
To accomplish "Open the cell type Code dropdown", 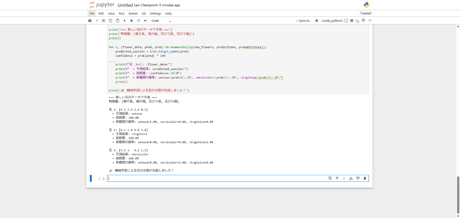I will coord(161,21).
